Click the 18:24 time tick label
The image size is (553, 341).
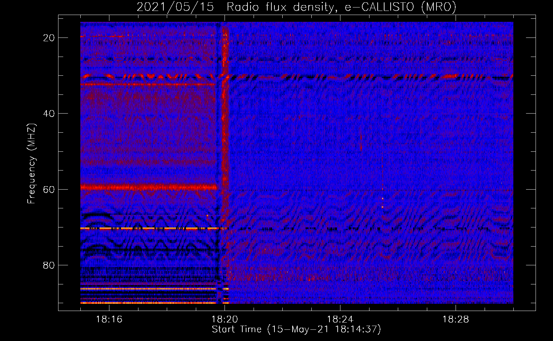tap(340, 320)
